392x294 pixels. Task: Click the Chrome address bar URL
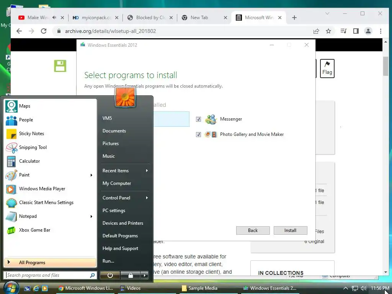[110, 31]
